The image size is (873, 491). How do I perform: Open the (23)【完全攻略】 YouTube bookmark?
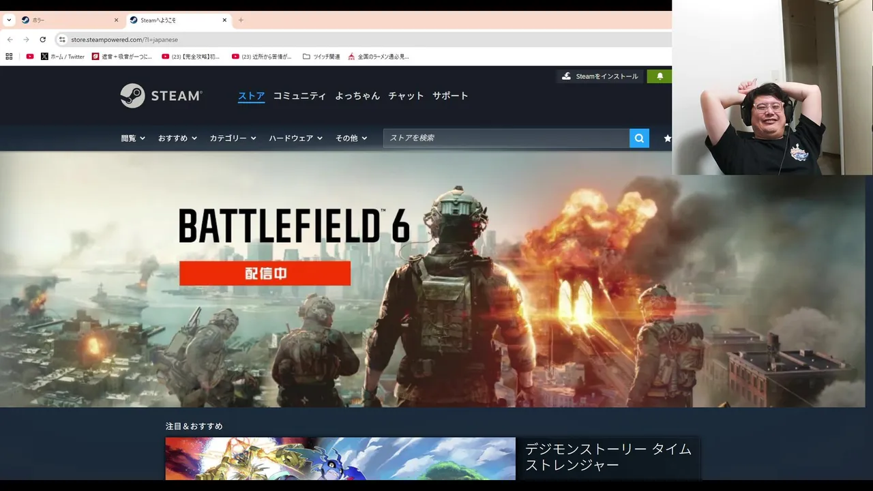click(x=191, y=57)
